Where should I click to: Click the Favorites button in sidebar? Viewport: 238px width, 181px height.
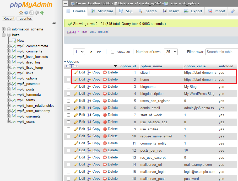coord(25,19)
